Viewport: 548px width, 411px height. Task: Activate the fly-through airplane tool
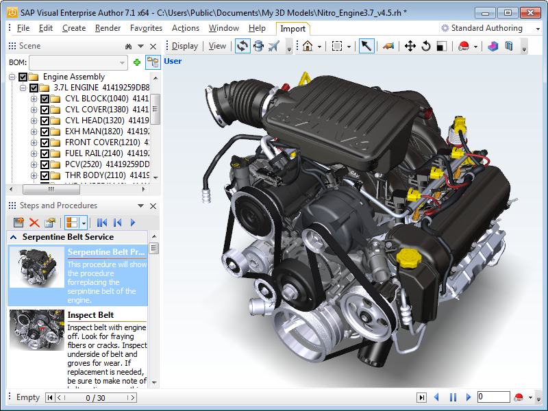(x=274, y=46)
